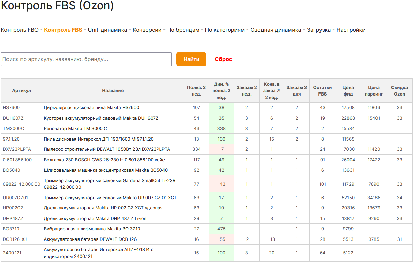
Task: Click the Цена фид column header
Action: (x=348, y=91)
